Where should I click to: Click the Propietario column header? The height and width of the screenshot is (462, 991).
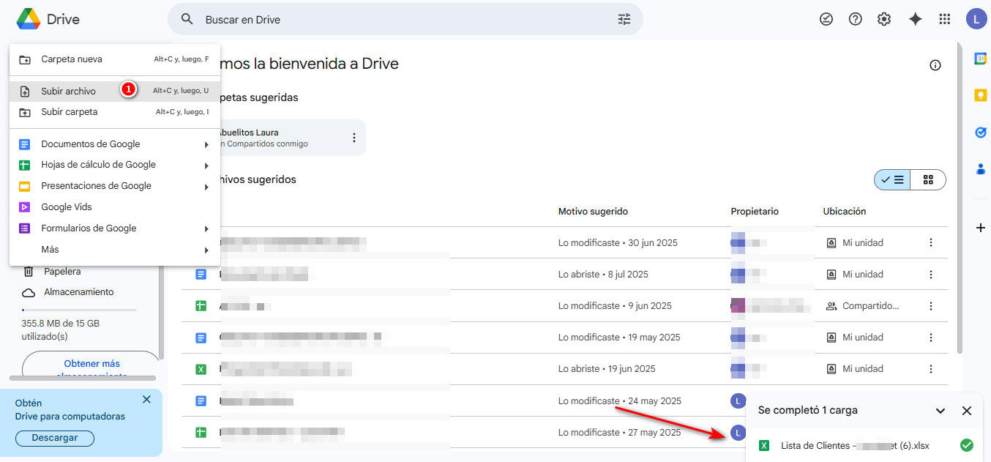tap(755, 212)
